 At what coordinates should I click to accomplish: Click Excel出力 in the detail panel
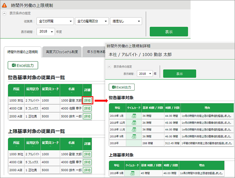tap(121, 87)
